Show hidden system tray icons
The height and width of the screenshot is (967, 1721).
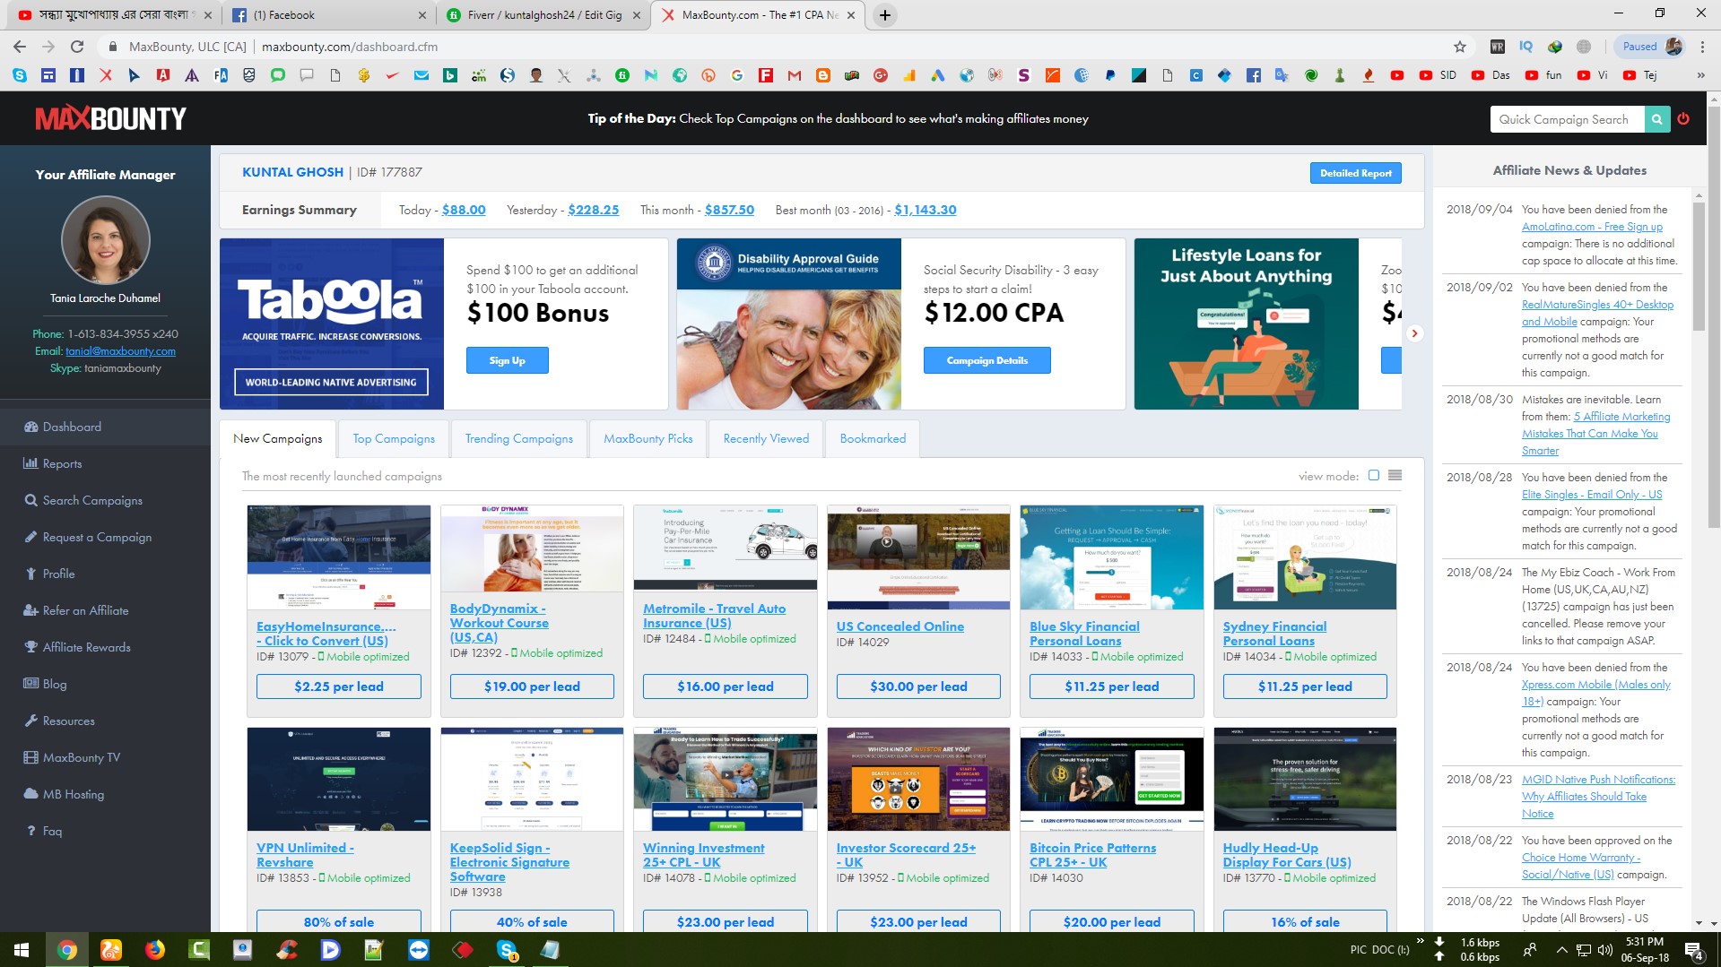(1561, 950)
